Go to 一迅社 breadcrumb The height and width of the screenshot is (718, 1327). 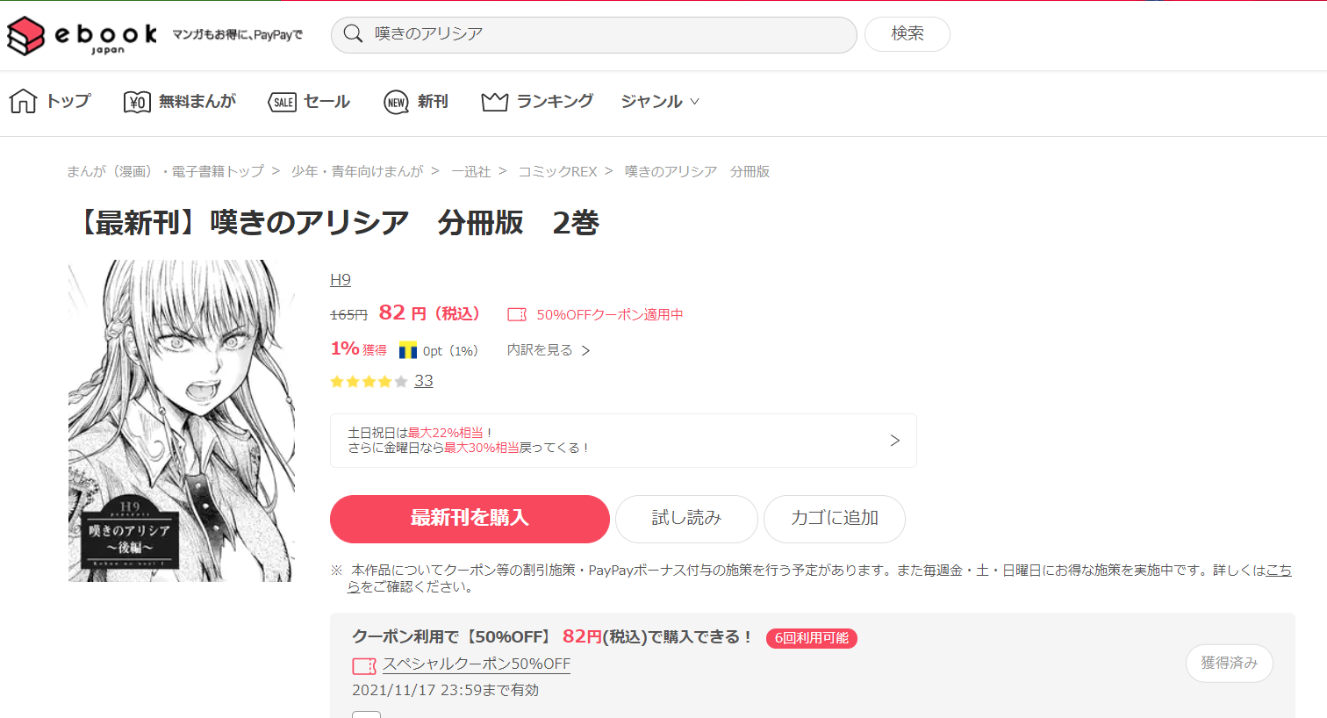471,172
